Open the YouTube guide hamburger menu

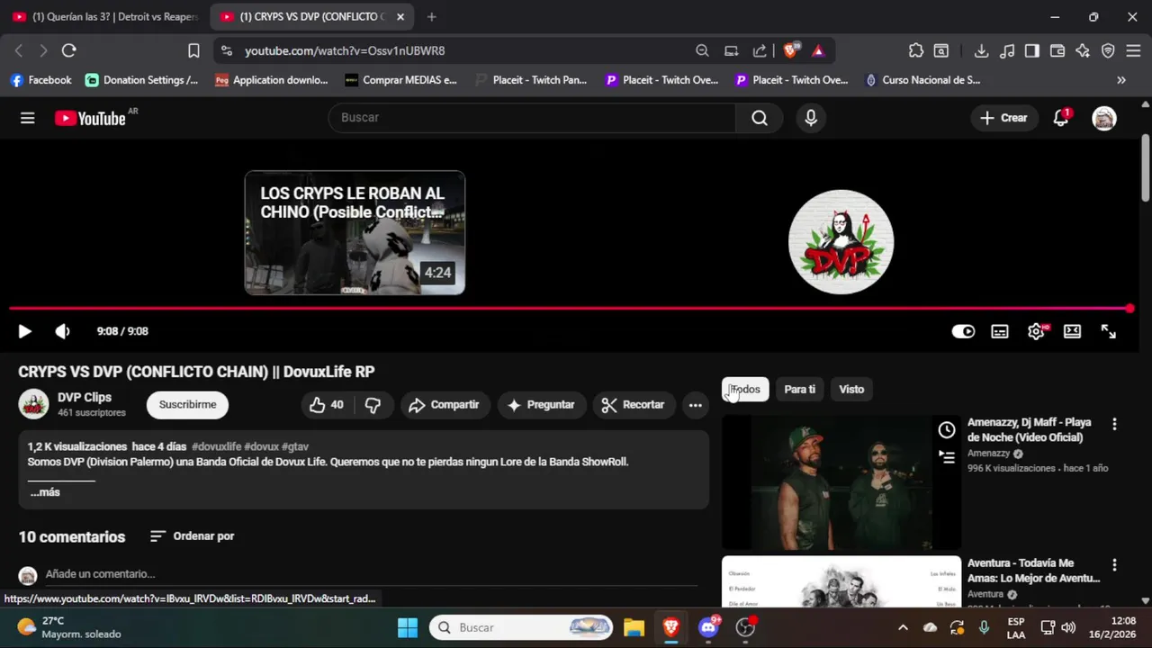(28, 118)
